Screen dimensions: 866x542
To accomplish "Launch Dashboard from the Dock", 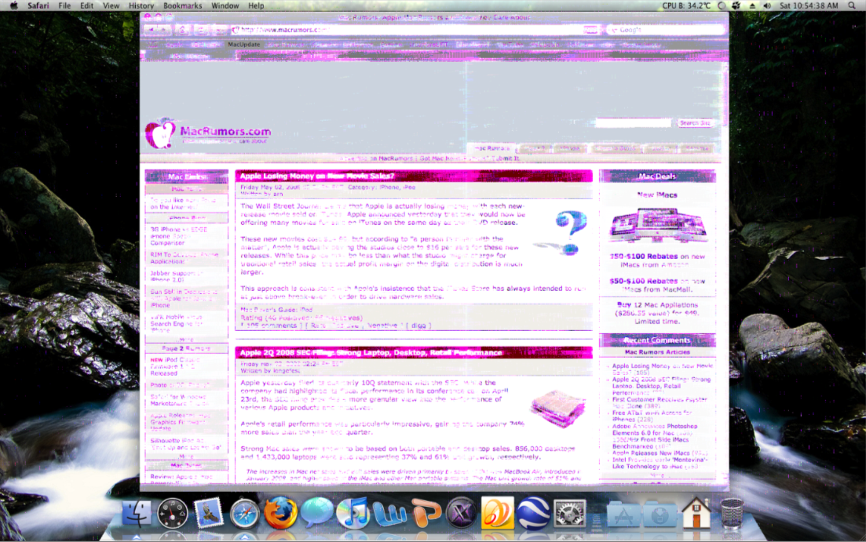I will pos(172,513).
